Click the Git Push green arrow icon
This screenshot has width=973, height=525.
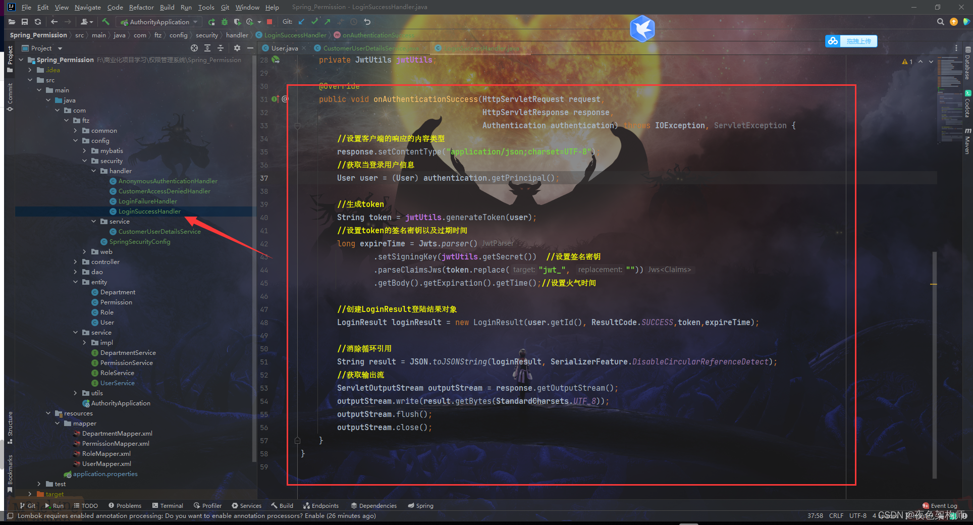(x=328, y=22)
